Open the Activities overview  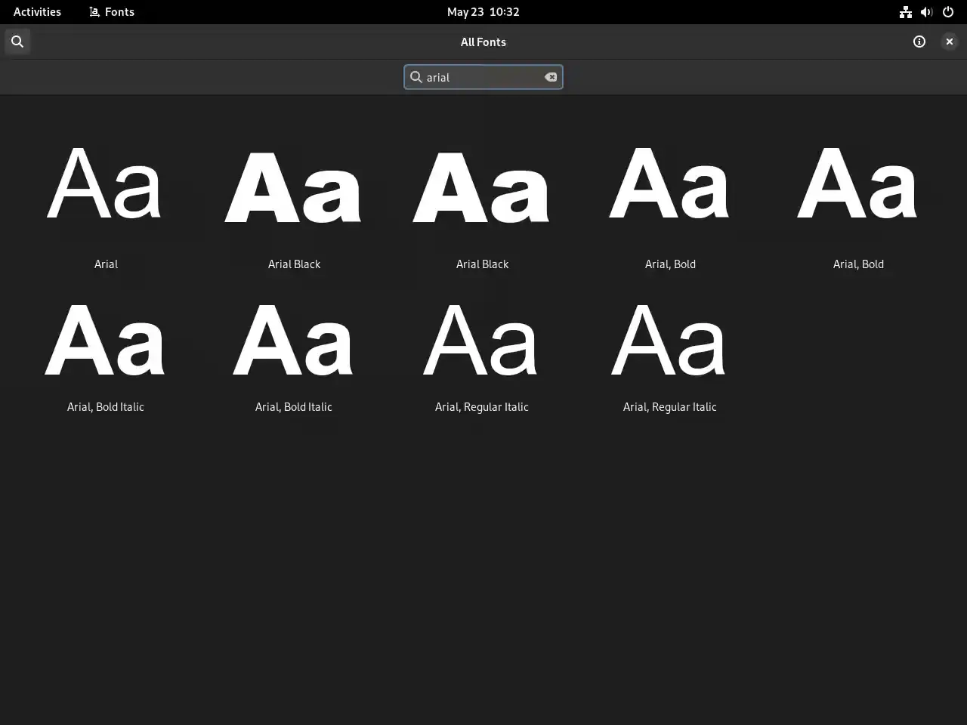37,11
